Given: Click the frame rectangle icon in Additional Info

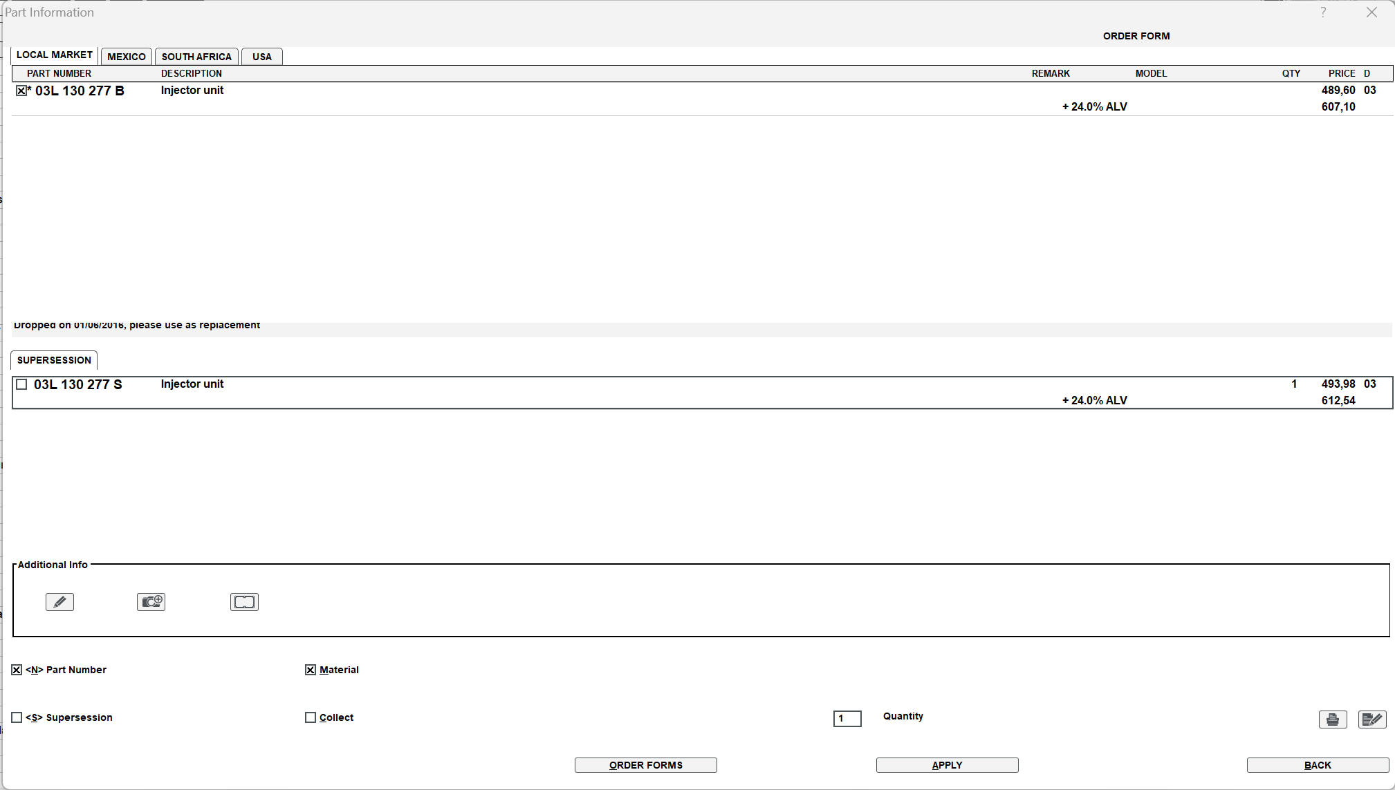Looking at the screenshot, I should pyautogui.click(x=244, y=602).
